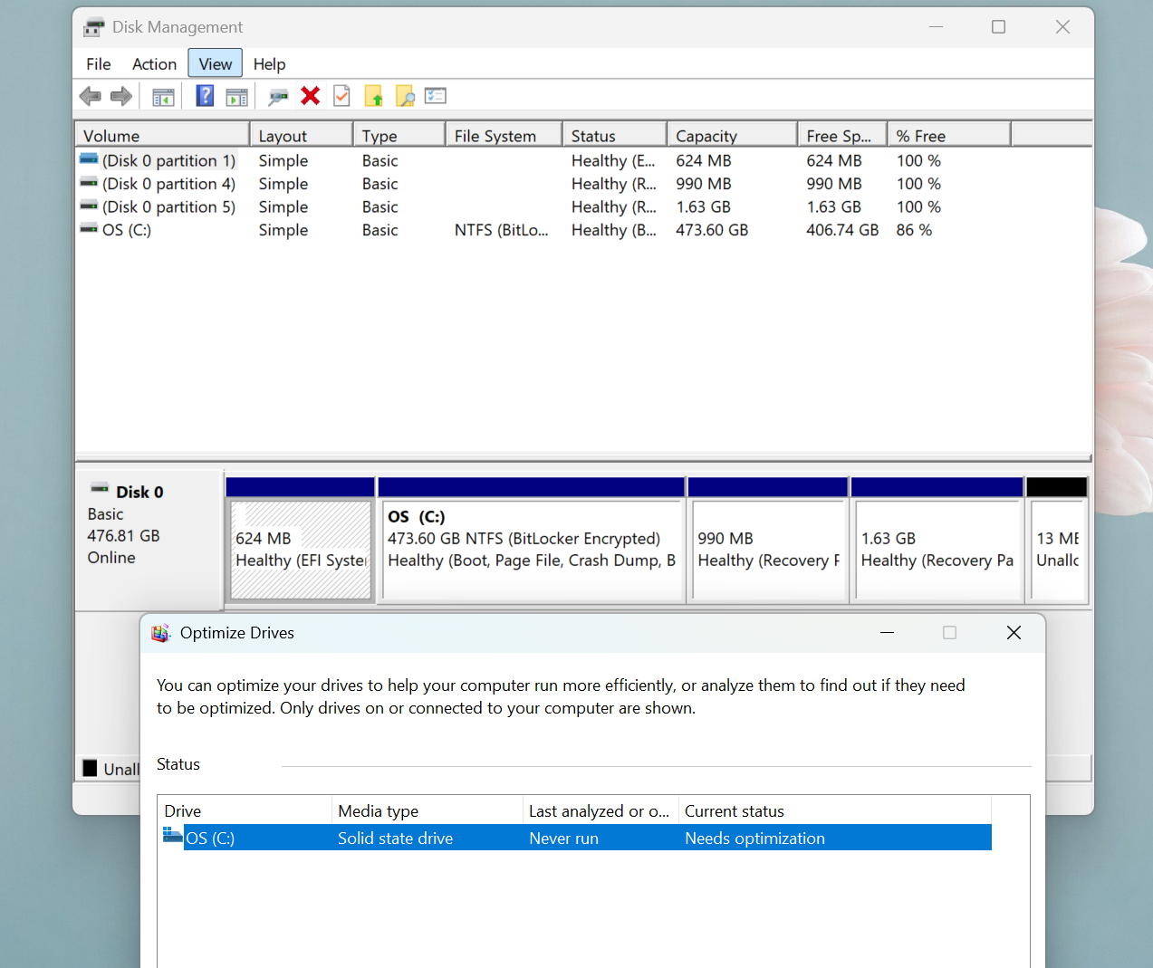Click Media type column header
1153x968 pixels.
(x=428, y=810)
